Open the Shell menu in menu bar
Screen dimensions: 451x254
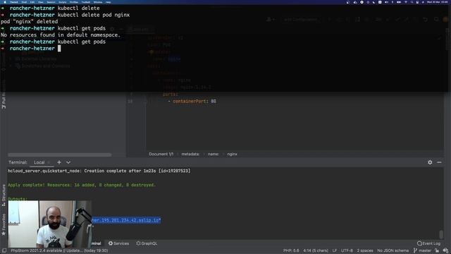[24, 2]
